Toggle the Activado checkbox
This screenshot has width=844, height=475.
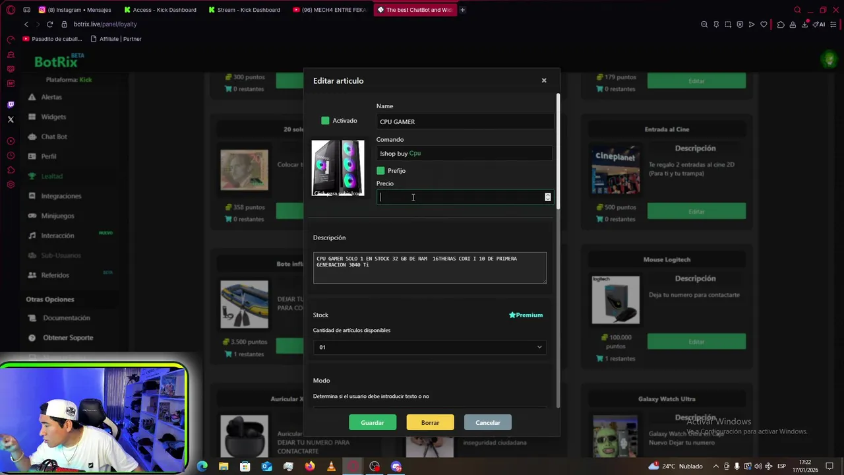(325, 121)
